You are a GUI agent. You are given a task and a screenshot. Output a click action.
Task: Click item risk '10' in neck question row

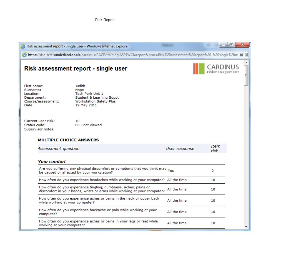[x=213, y=201]
